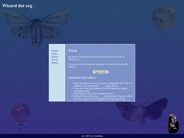The width and height of the screenshot is (184, 138).
Task: Click the Bill Watterson tiger question
Action: tap(101, 90)
